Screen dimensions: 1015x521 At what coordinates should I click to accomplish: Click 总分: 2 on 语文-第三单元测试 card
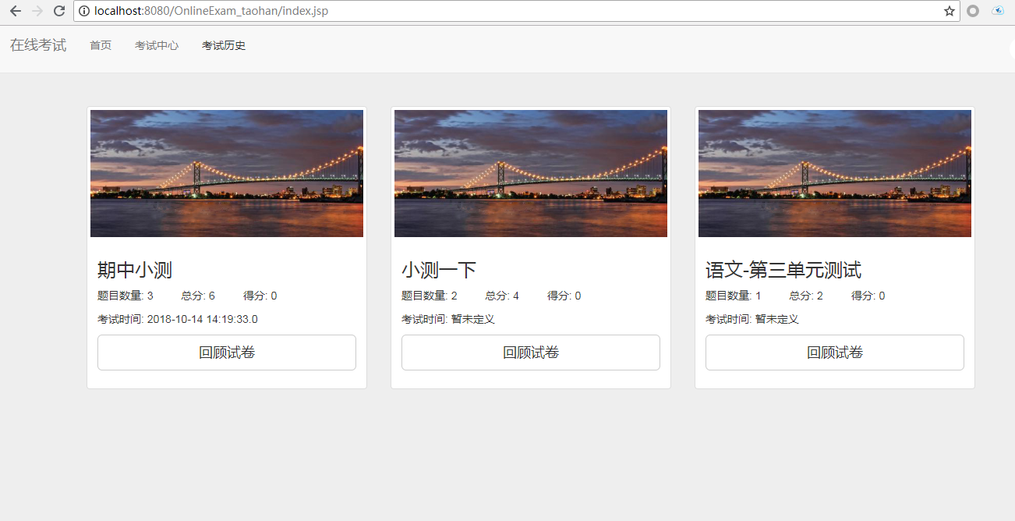(x=806, y=296)
